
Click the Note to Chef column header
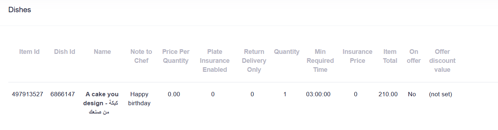pos(141,56)
